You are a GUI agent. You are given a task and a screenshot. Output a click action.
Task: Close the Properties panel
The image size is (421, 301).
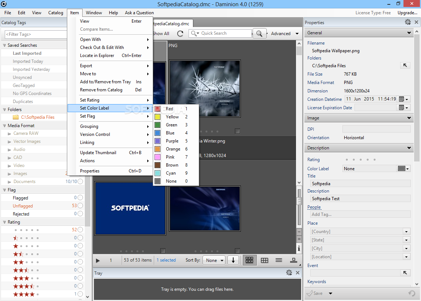tap(417, 22)
